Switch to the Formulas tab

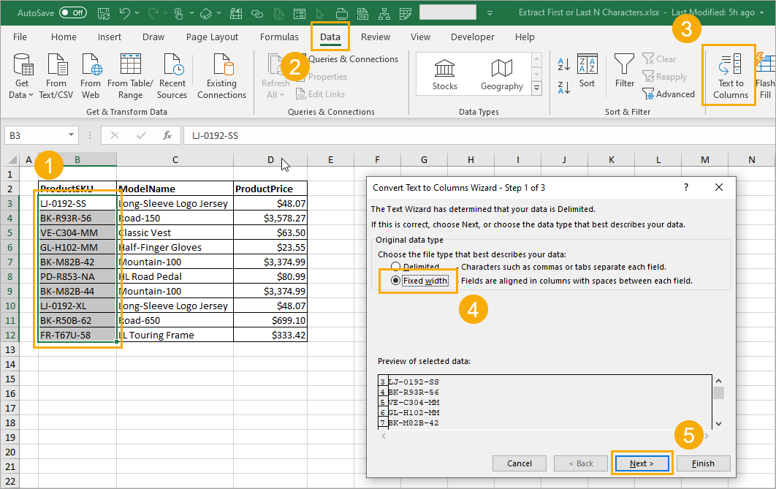tap(279, 37)
